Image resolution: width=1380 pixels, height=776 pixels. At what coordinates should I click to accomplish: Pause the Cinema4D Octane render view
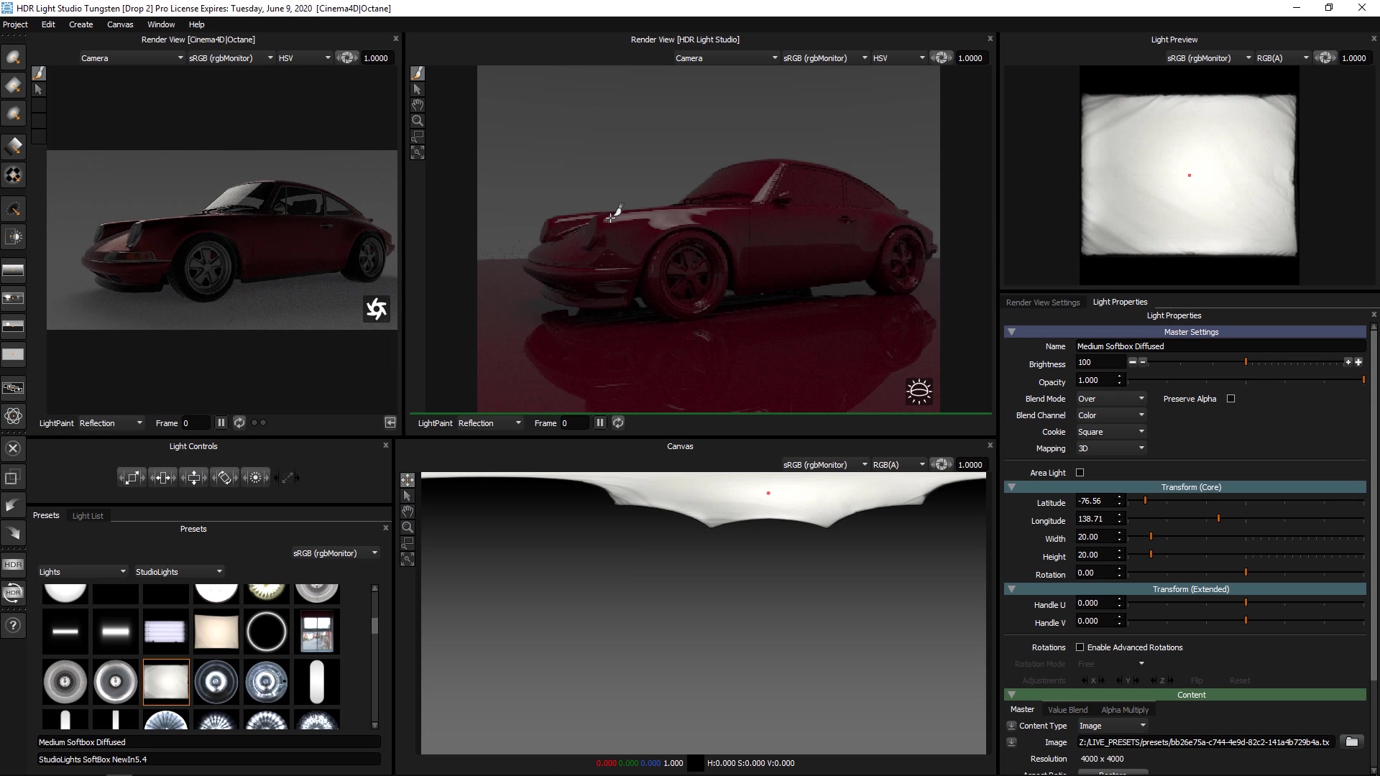click(221, 422)
